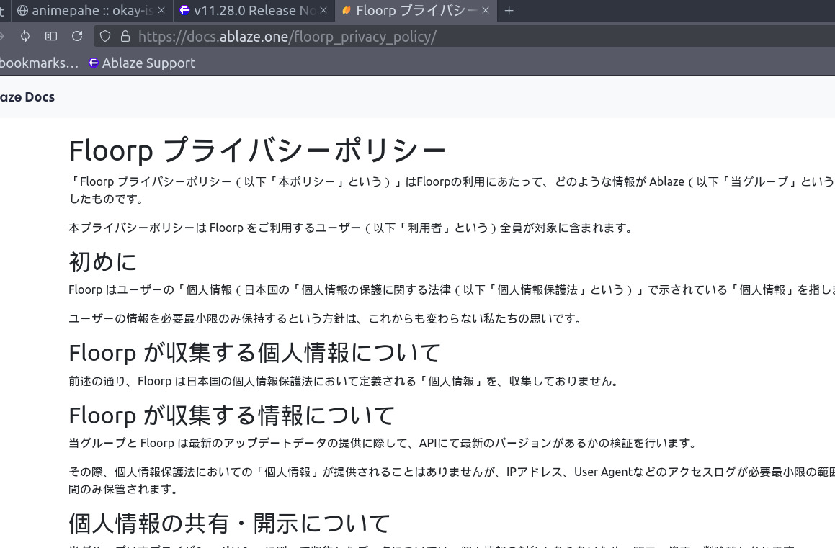Viewport: 835px width, 548px height.
Task: Show site security info via padlock icon
Action: (125, 36)
